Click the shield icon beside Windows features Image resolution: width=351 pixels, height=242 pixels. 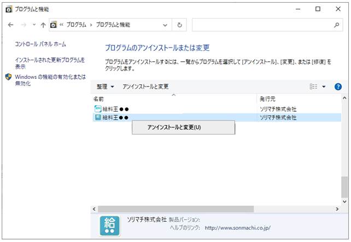tap(9, 77)
